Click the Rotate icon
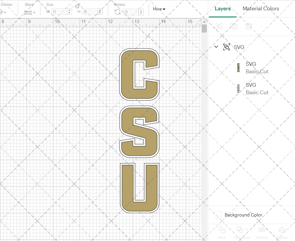 click(118, 12)
